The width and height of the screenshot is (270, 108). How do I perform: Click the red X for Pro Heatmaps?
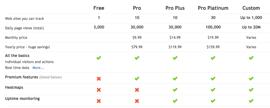pos(137,90)
